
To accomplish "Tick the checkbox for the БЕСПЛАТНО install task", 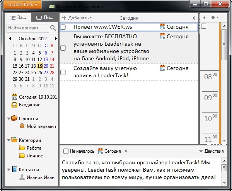I will 63,48.
